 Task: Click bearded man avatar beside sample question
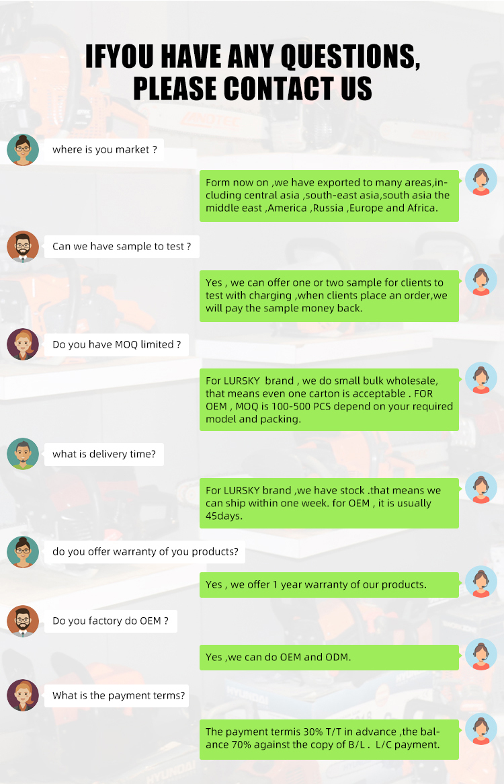coord(23,247)
